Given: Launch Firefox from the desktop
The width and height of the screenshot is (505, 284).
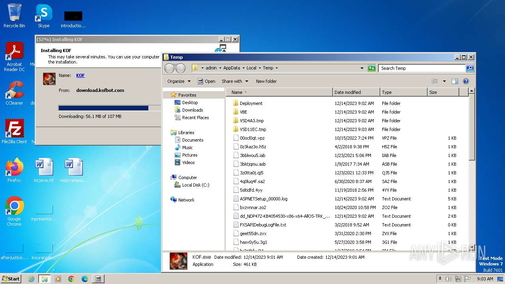Looking at the screenshot, I should pyautogui.click(x=14, y=170).
